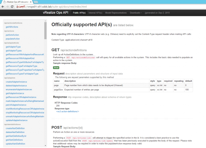Open markAdapterInstanceAsBeingMaintained entry

tap(25, 101)
